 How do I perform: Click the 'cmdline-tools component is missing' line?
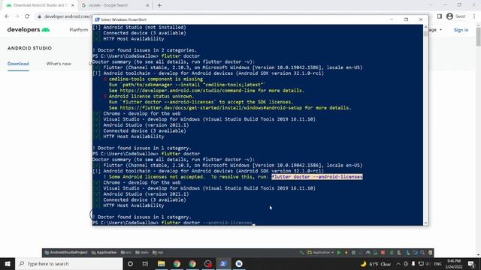(x=156, y=79)
